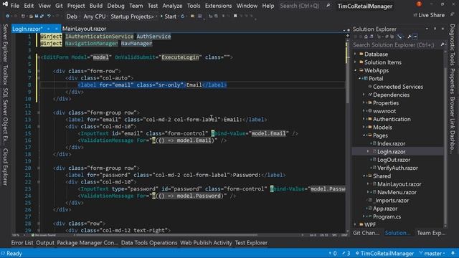Viewport: 459px width, 258px height.
Task: Click the Open File folder toolbar icon
Action: click(x=31, y=16)
